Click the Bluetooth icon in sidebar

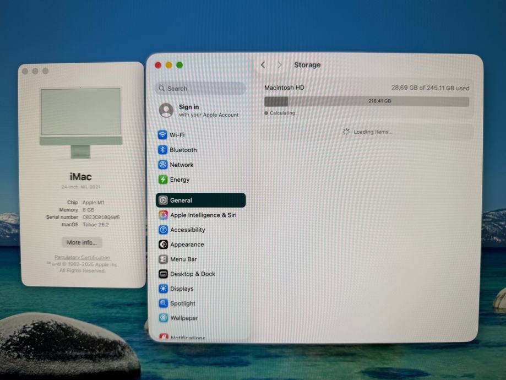162,150
